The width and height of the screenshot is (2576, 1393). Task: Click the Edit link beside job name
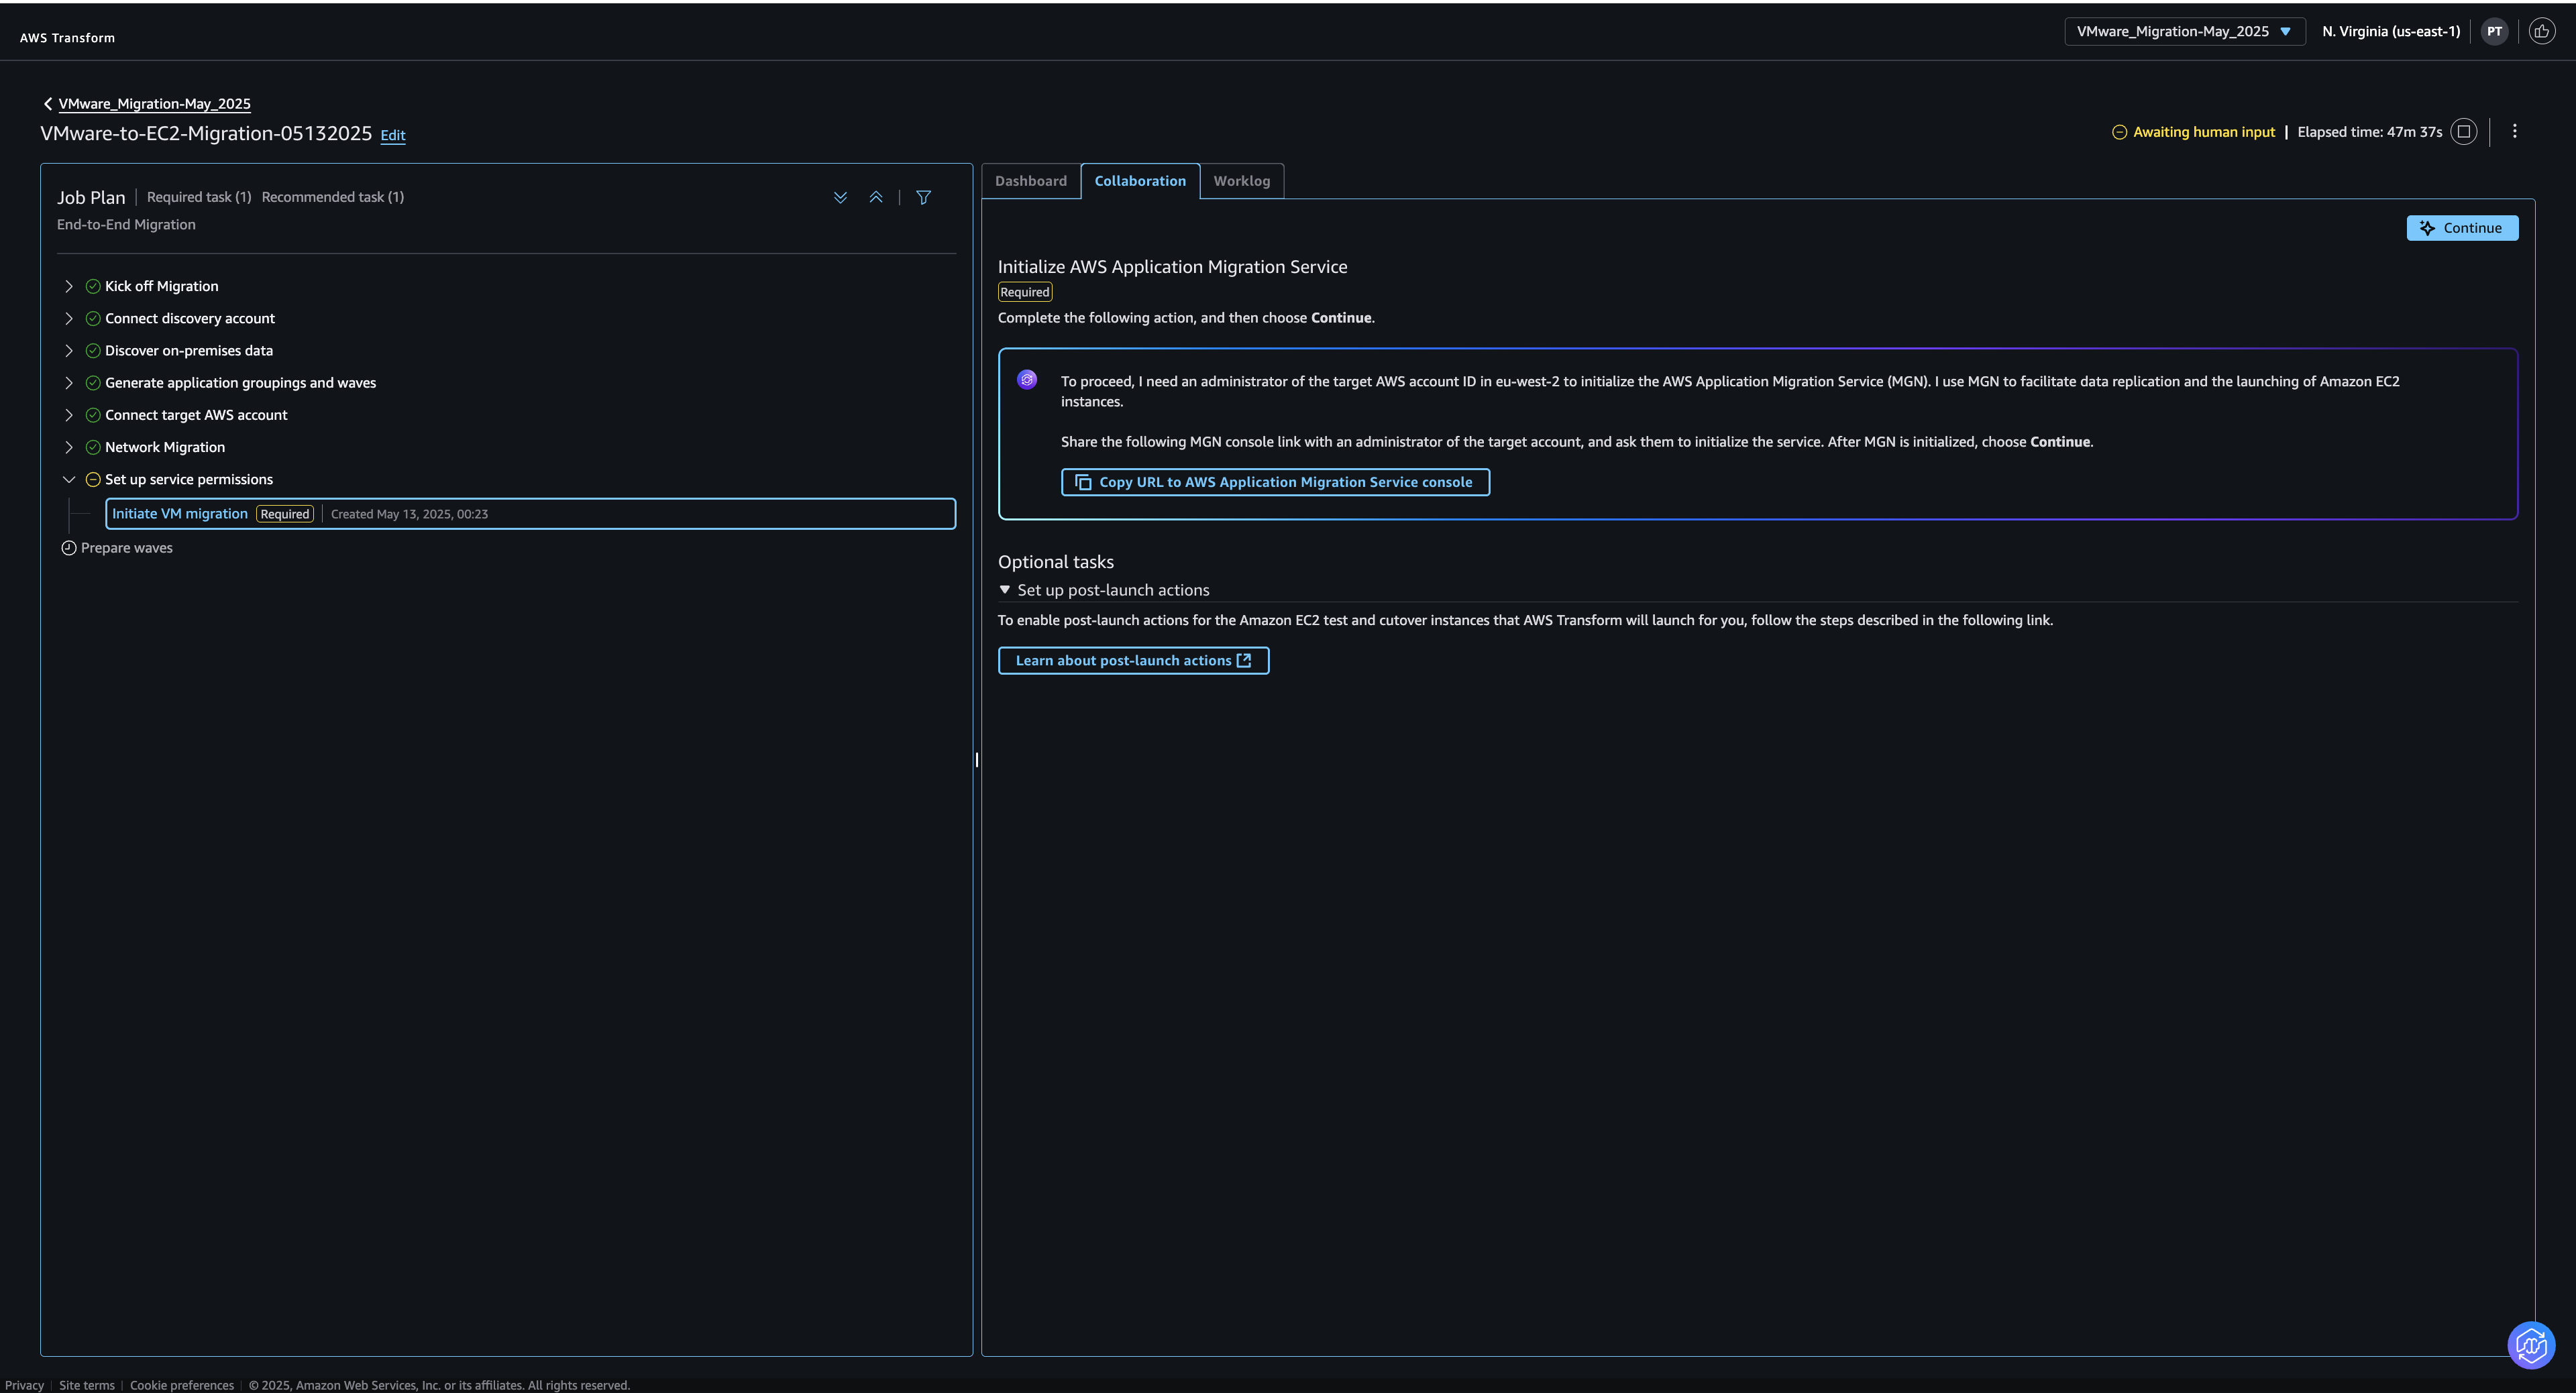click(x=393, y=135)
